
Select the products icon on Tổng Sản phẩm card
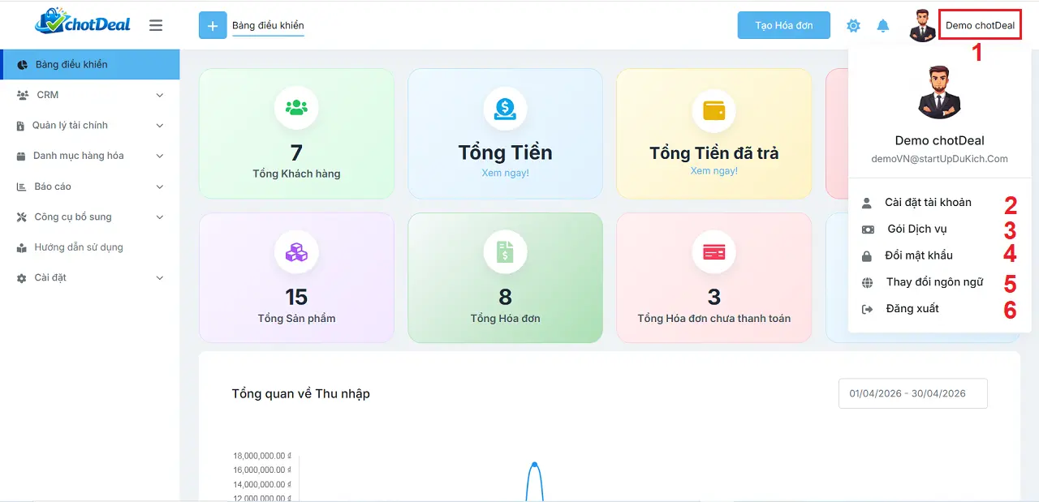point(296,251)
